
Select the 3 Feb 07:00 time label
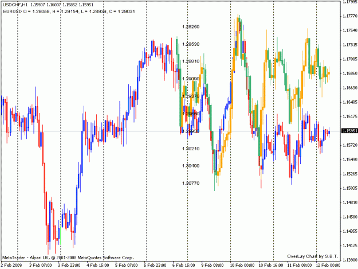(41, 266)
